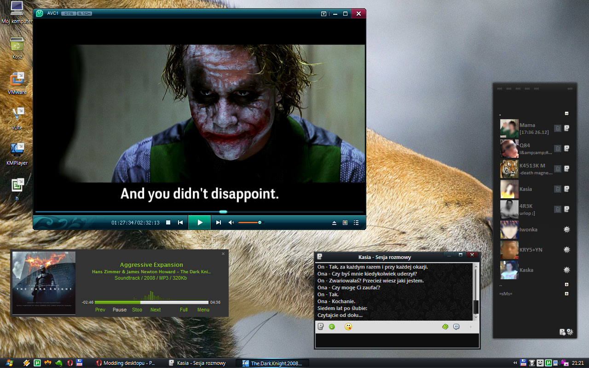Screen dimensions: 589x368
Task: Select K4513K M in the contact list
Action: pos(535,169)
